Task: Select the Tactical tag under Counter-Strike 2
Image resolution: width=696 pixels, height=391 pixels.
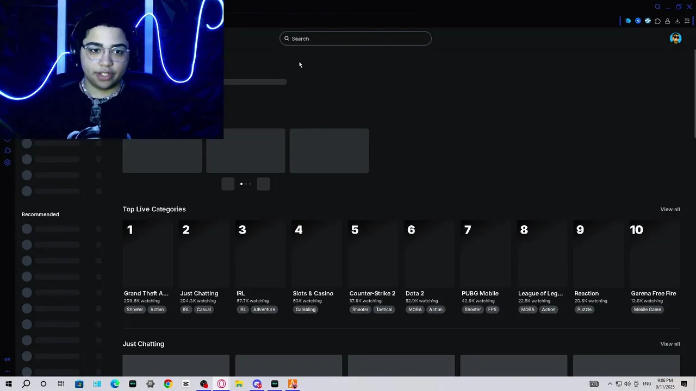Action: [384, 310]
